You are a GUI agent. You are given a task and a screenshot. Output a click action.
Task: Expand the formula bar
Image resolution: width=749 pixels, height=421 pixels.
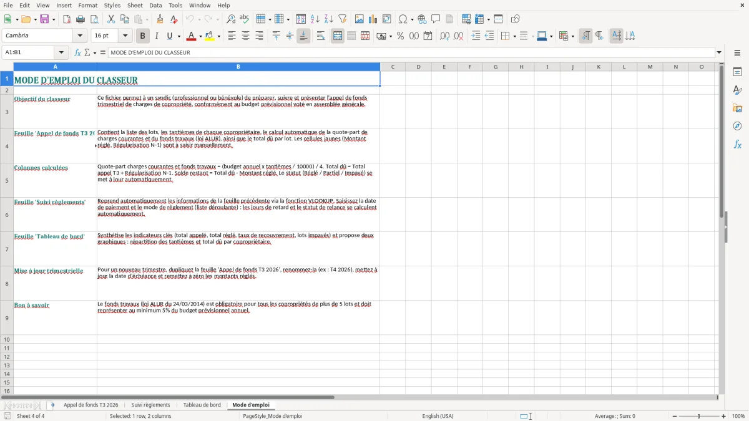point(719,52)
